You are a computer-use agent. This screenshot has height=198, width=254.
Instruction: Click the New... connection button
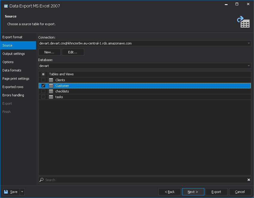point(49,52)
